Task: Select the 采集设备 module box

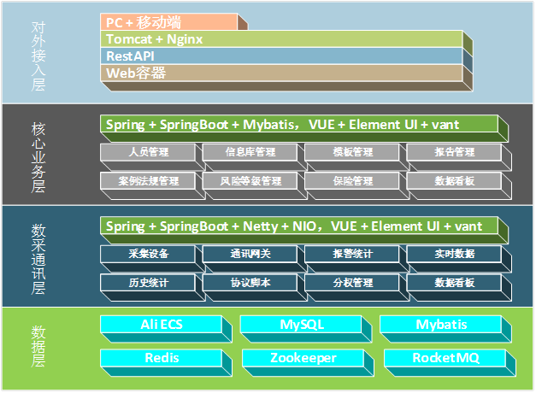Action: pos(147,255)
